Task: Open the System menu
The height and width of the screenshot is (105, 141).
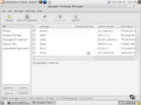Action: tap(33, 2)
